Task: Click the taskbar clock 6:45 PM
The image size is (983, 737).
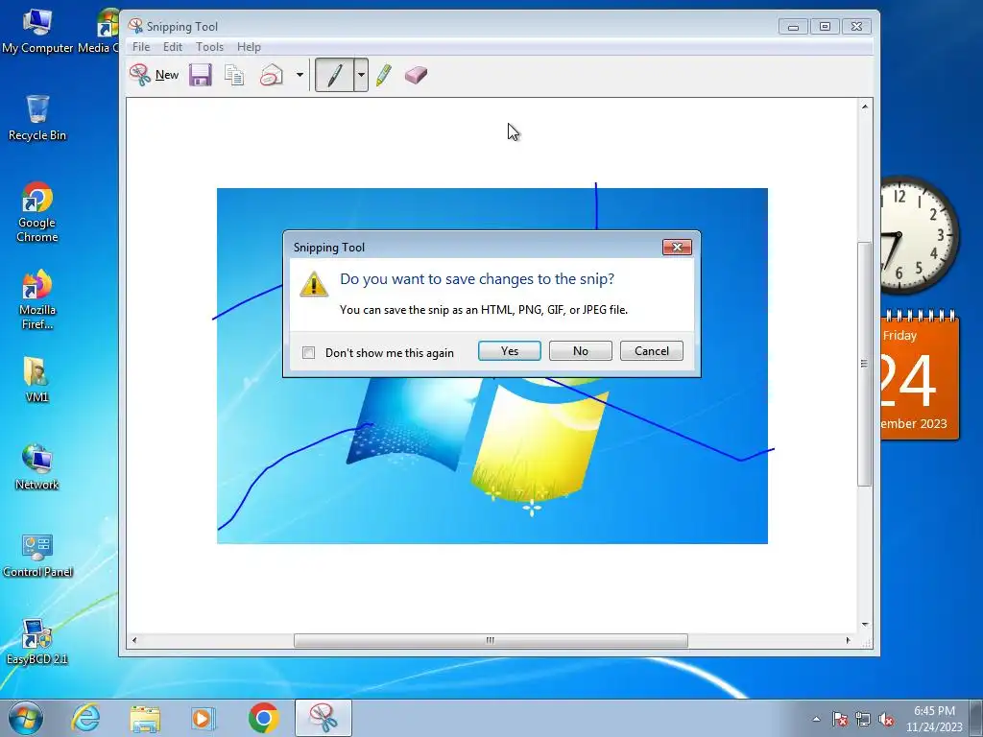Action: [934, 719]
